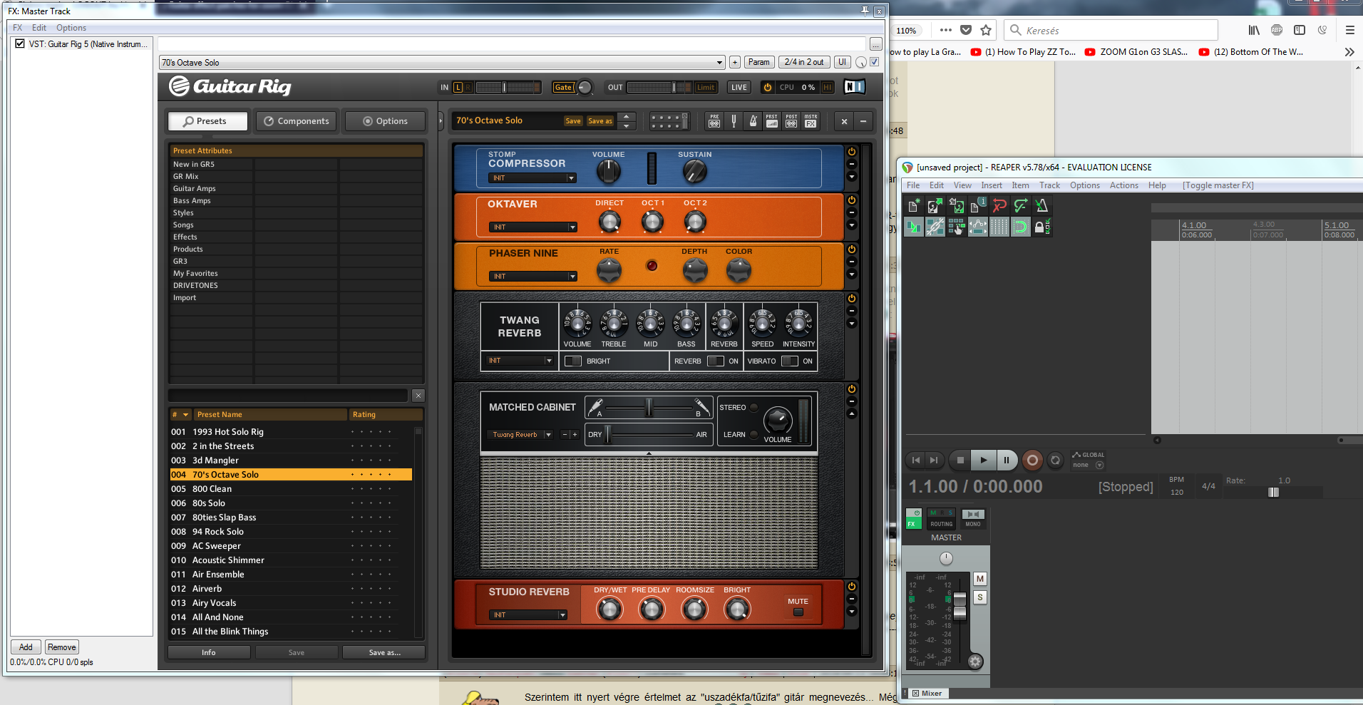Show the MSTR FX master effects module
The image size is (1363, 705).
[x=811, y=121]
